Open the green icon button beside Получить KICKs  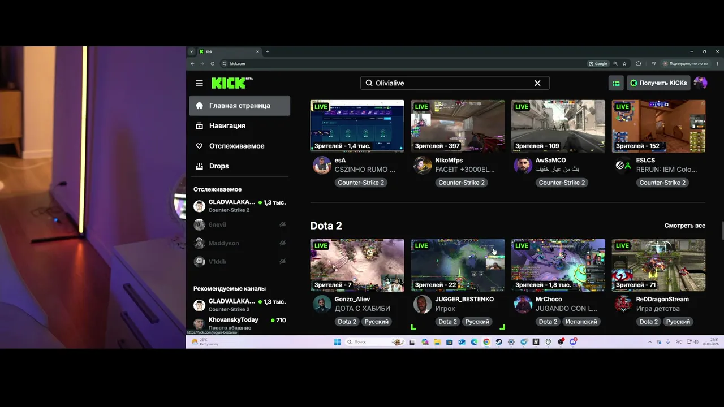tap(616, 83)
